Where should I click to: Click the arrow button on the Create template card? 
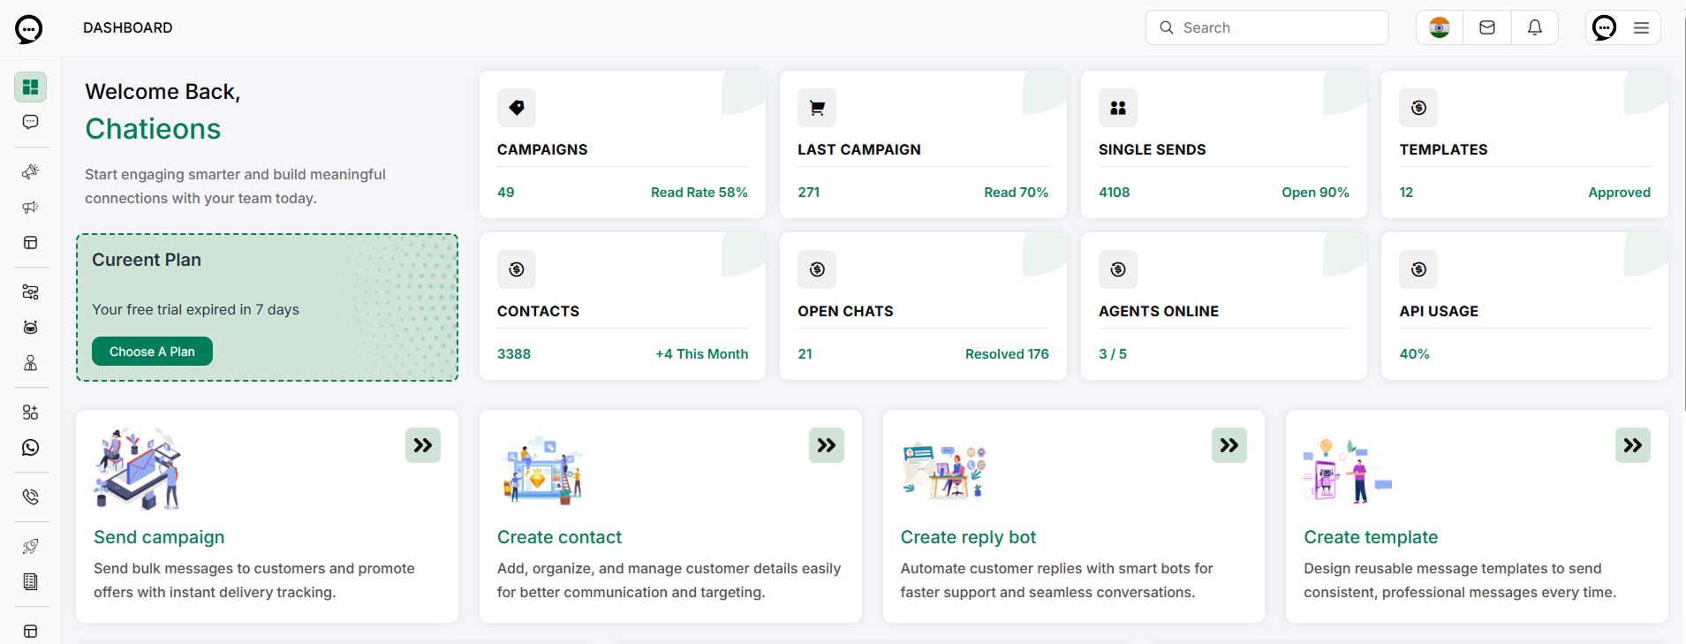1632,445
